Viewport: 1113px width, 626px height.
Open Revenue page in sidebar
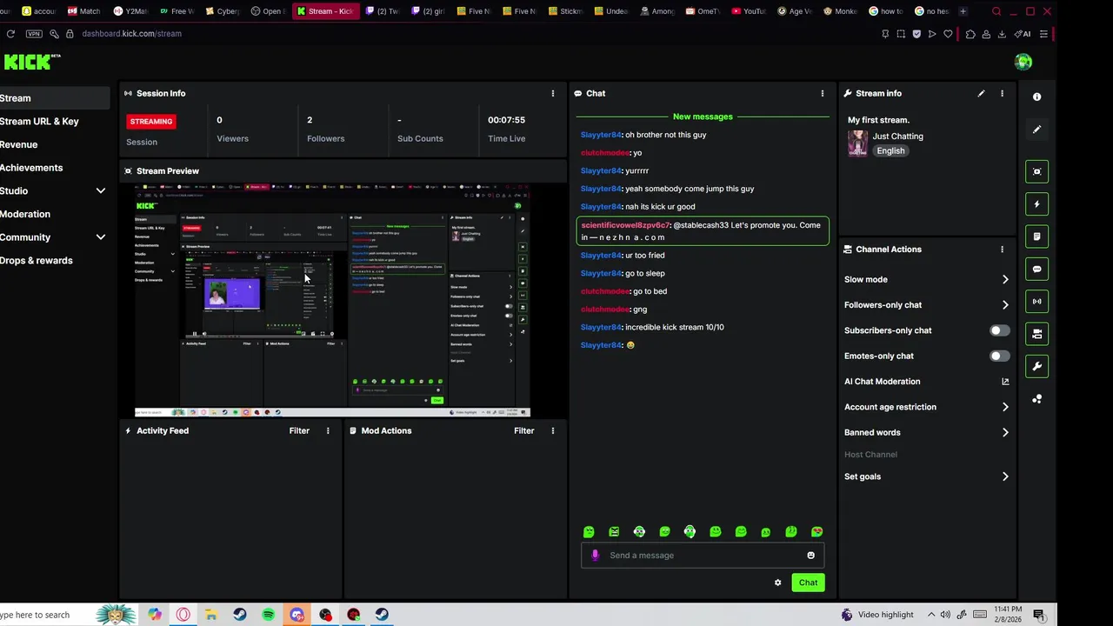click(x=18, y=144)
